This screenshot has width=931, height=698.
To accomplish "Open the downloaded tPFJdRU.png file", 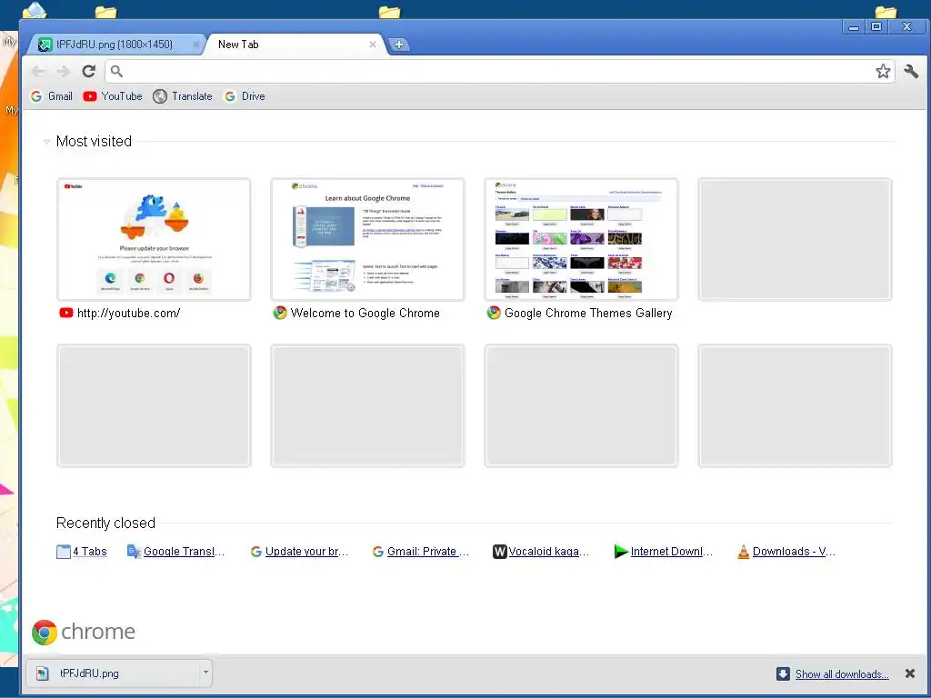I will (113, 673).
